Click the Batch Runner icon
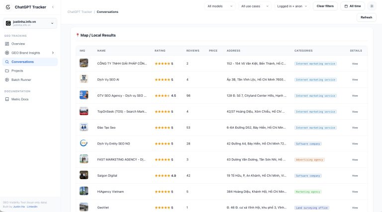 7,80
